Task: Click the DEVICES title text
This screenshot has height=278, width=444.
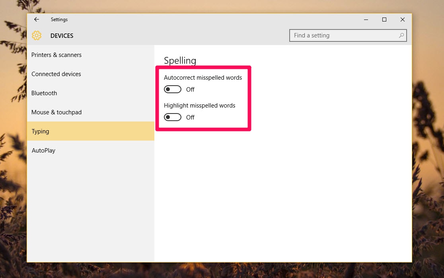Action: 62,36
